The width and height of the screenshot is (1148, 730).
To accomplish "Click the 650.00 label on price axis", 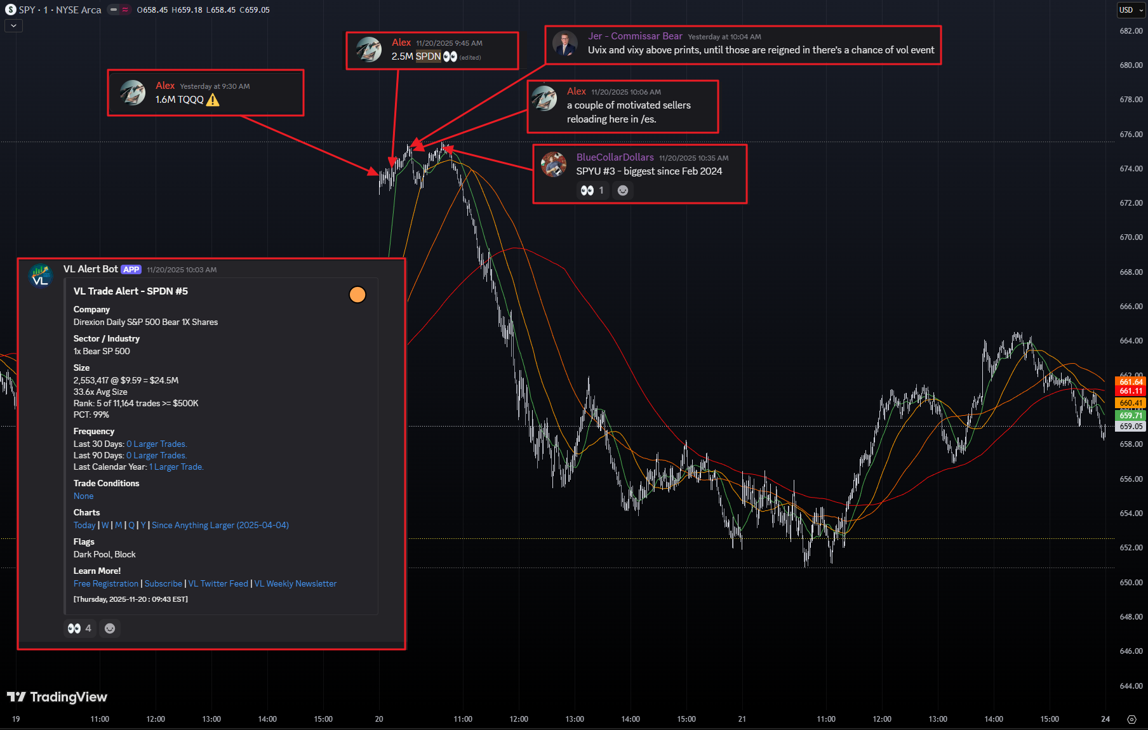I will coord(1131,582).
